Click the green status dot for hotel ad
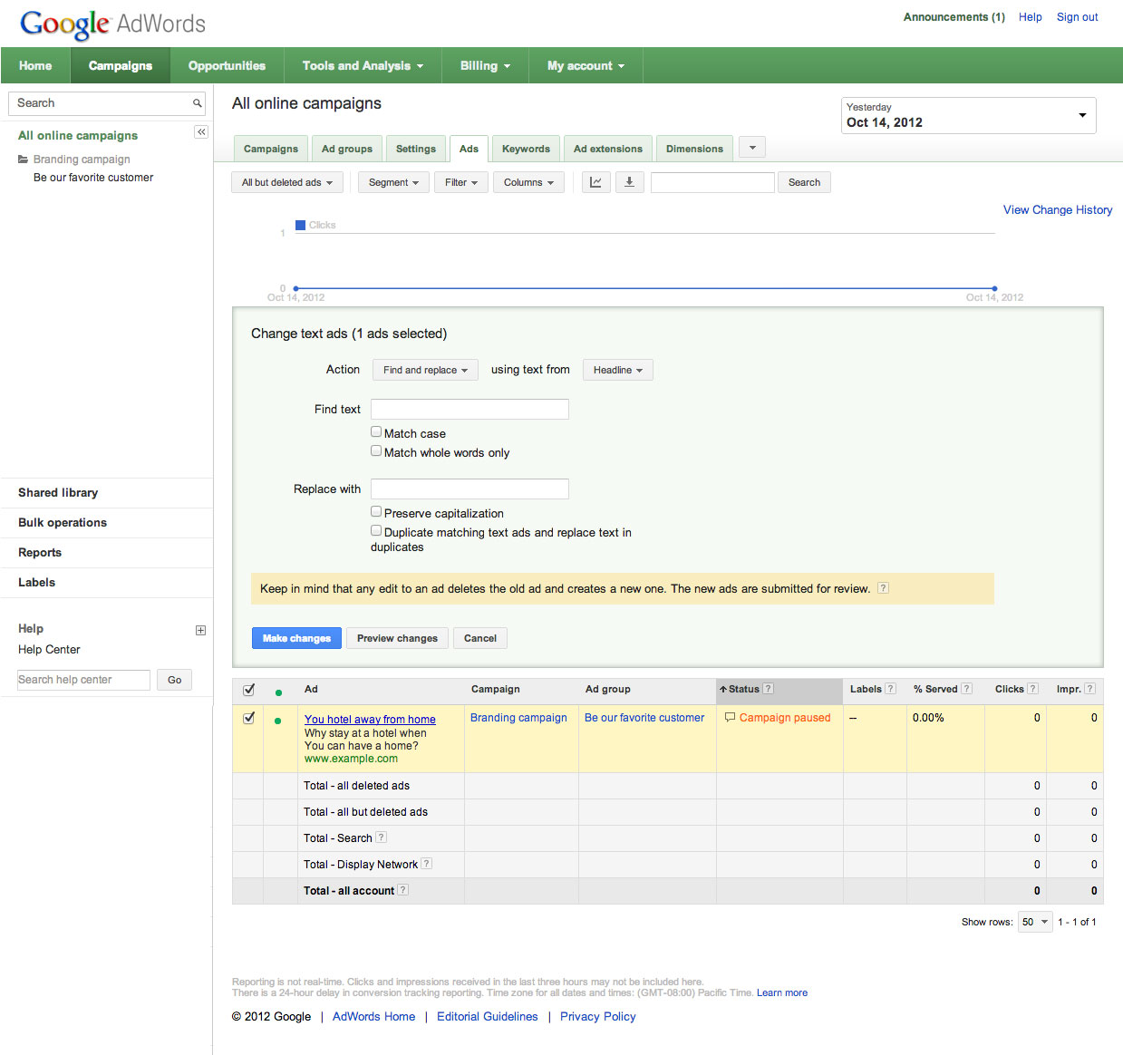The height and width of the screenshot is (1055, 1123). coord(277,721)
